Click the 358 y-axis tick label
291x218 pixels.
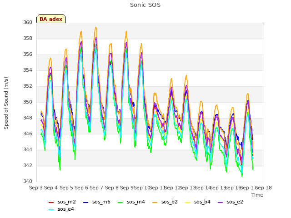(x=28, y=38)
